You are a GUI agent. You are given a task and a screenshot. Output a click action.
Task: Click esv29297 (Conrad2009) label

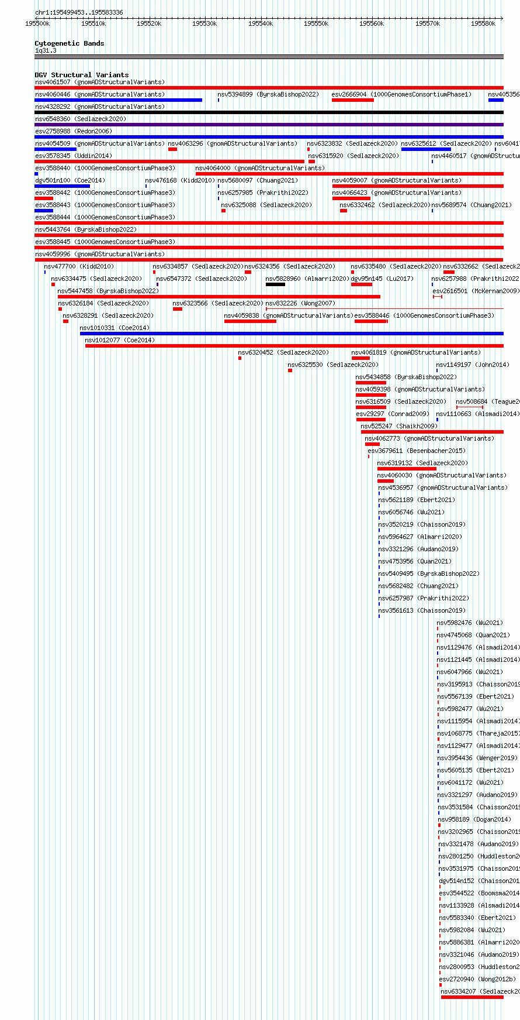tap(393, 414)
